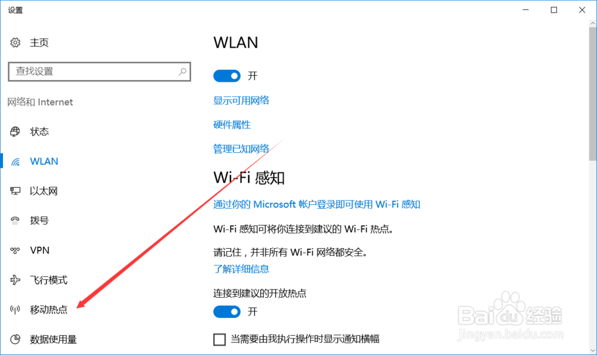Click the vertical scrollbar down arrow
Viewport: 597px width, 355px height.
coord(593,350)
